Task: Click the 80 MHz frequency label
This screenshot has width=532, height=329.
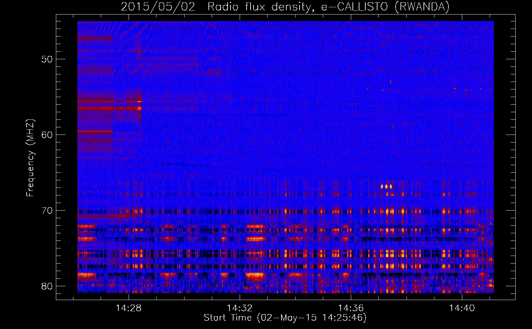Action: click(x=47, y=286)
